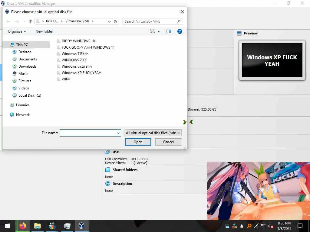
Task: Open the notification center icon
Action: [300, 226]
